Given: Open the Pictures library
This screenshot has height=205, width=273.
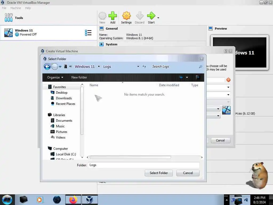Looking at the screenshot, I should pos(62,132).
